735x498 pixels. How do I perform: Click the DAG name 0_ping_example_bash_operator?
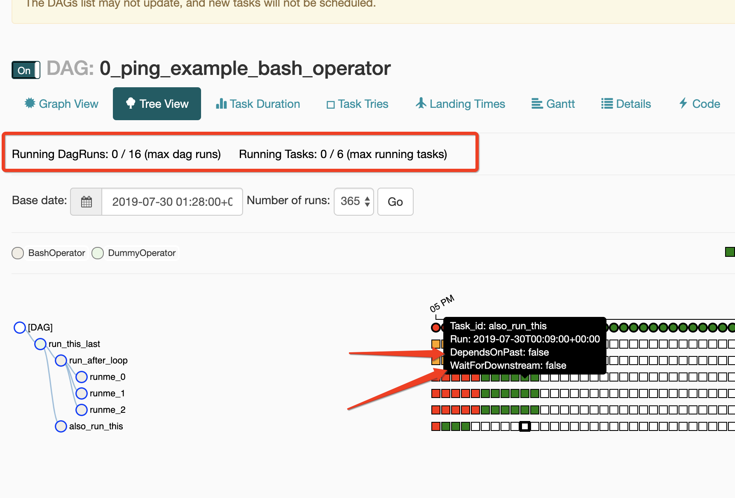point(245,68)
